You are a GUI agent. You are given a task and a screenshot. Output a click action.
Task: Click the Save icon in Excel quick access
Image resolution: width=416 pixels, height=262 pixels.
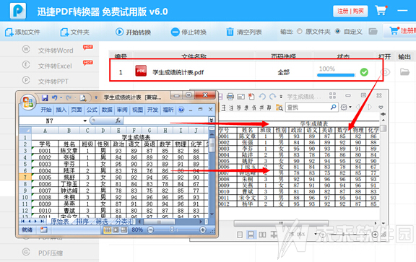45,98
